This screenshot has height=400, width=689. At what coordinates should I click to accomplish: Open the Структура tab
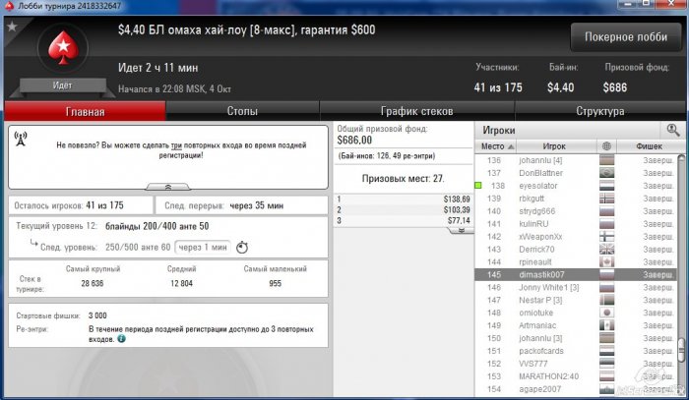599,111
